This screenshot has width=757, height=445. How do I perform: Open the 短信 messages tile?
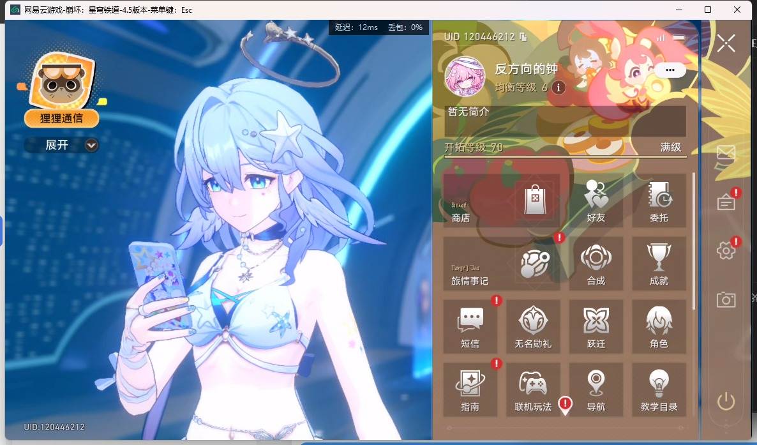pyautogui.click(x=470, y=326)
